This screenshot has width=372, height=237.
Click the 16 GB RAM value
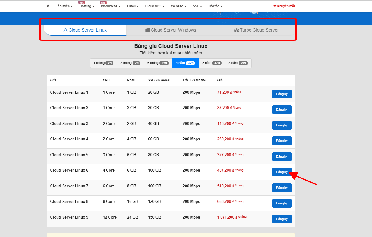133,201
